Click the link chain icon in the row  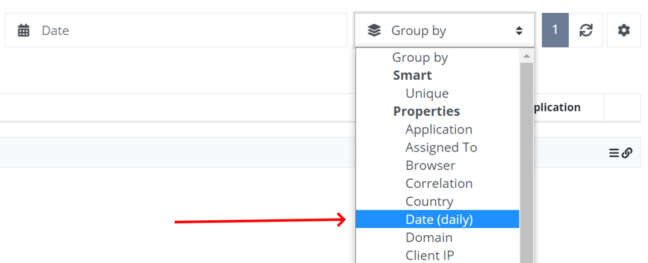[627, 153]
